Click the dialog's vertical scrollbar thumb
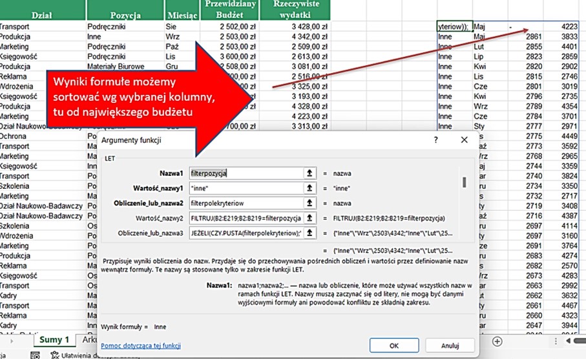586x359 pixels. [x=464, y=182]
